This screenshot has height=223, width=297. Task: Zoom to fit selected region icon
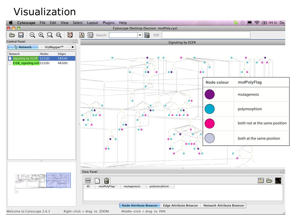(50, 35)
